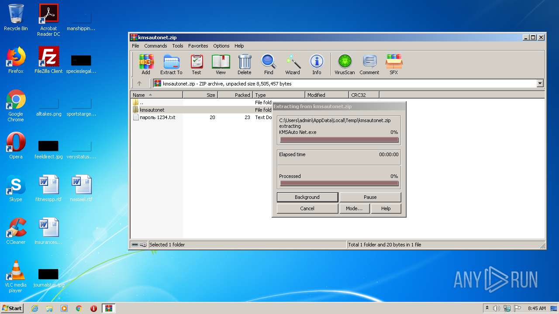Sort by CRC32 column header
559x314 pixels.
[x=364, y=95]
